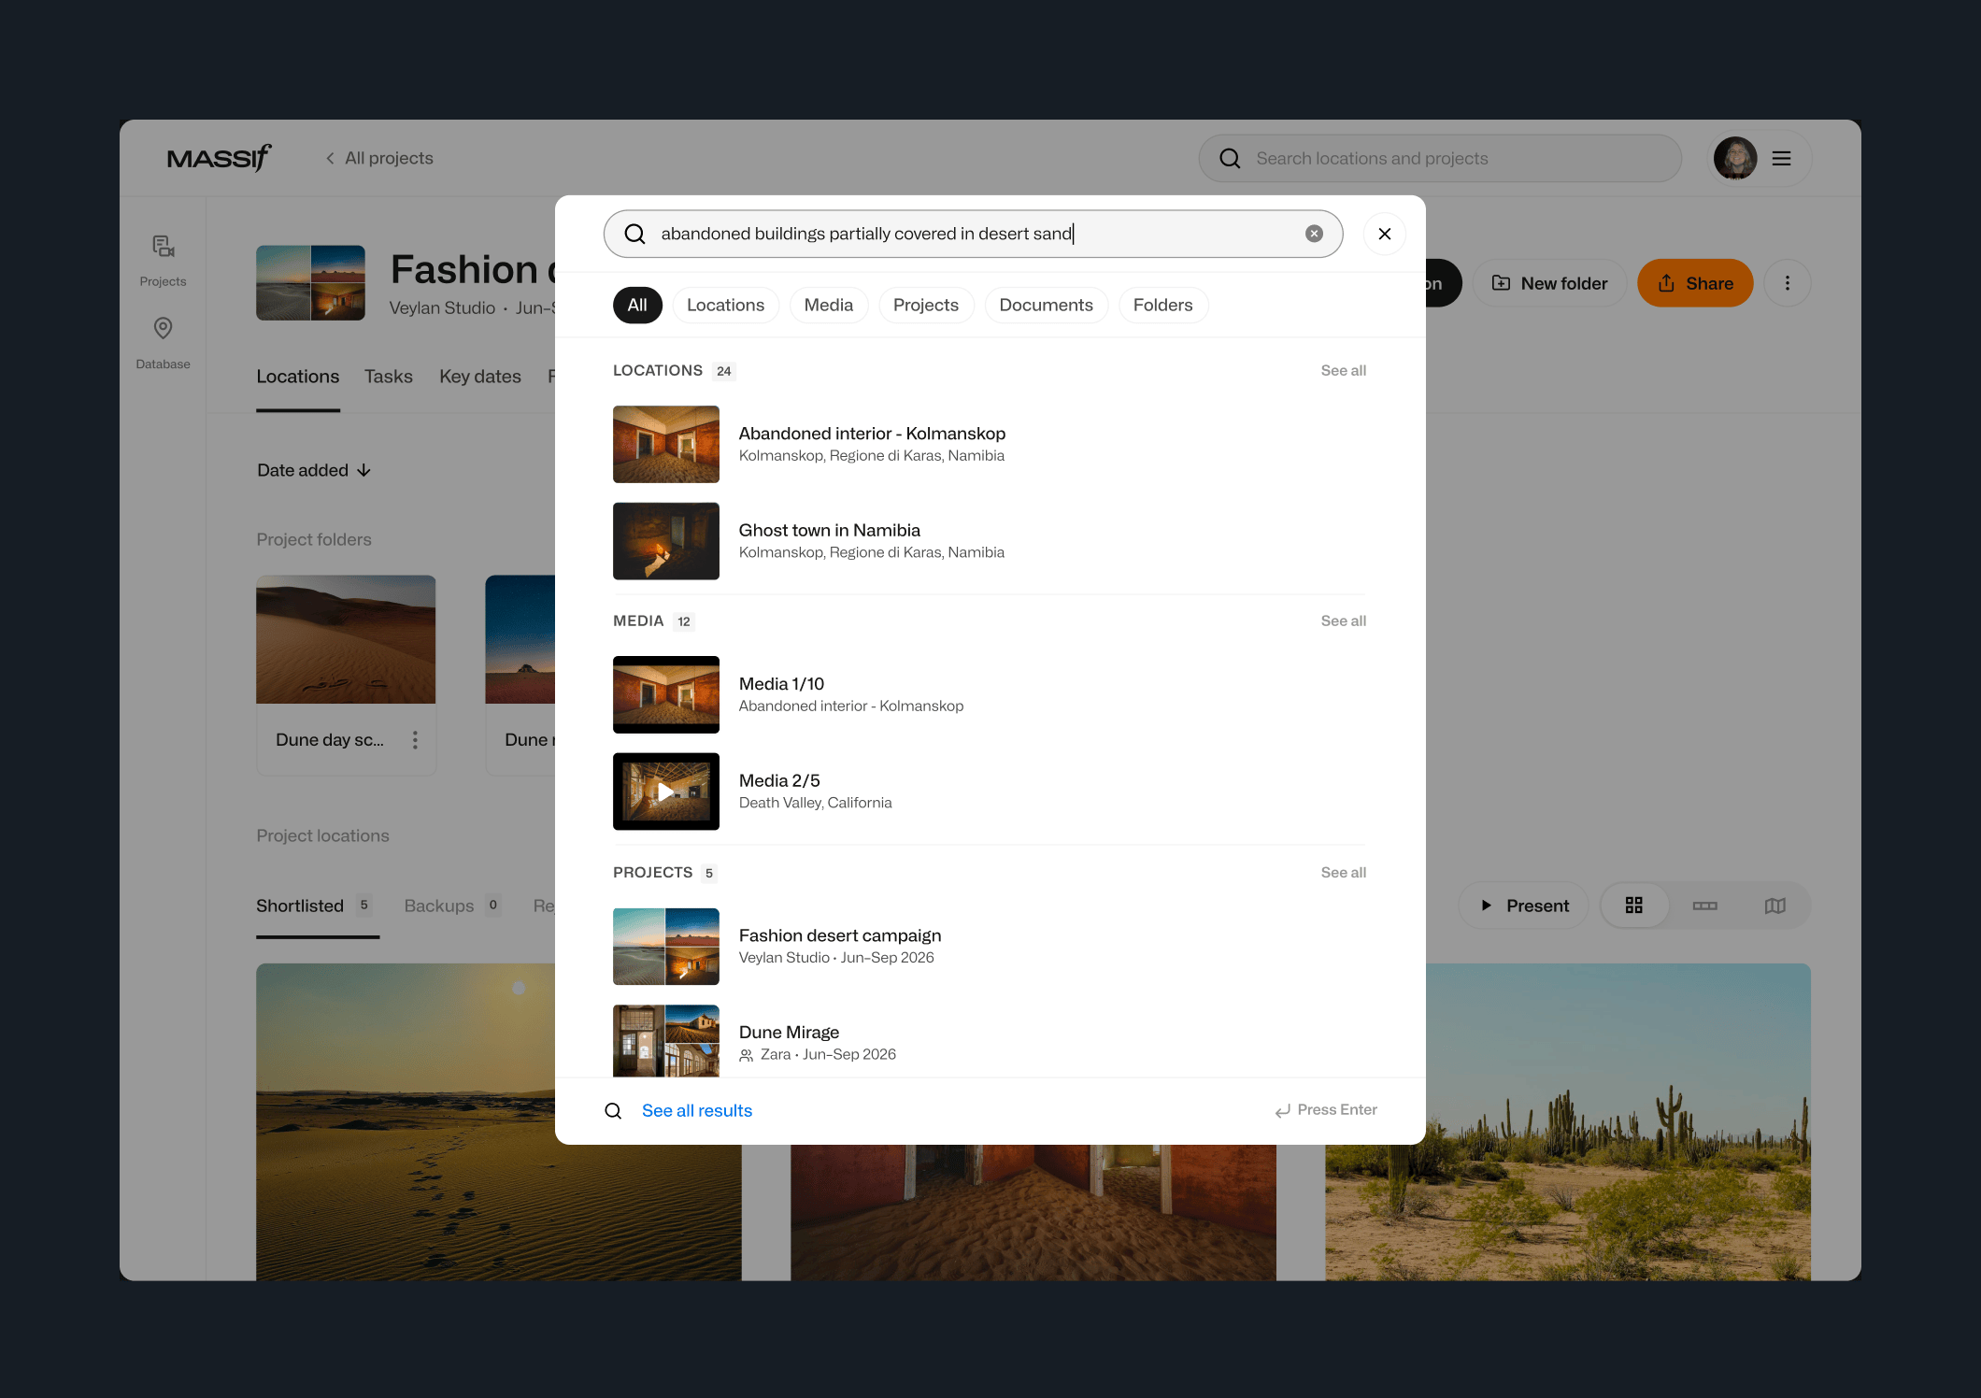Viewport: 1981px width, 1398px height.
Task: Open the Media 1/10 result
Action: [x=990, y=694]
